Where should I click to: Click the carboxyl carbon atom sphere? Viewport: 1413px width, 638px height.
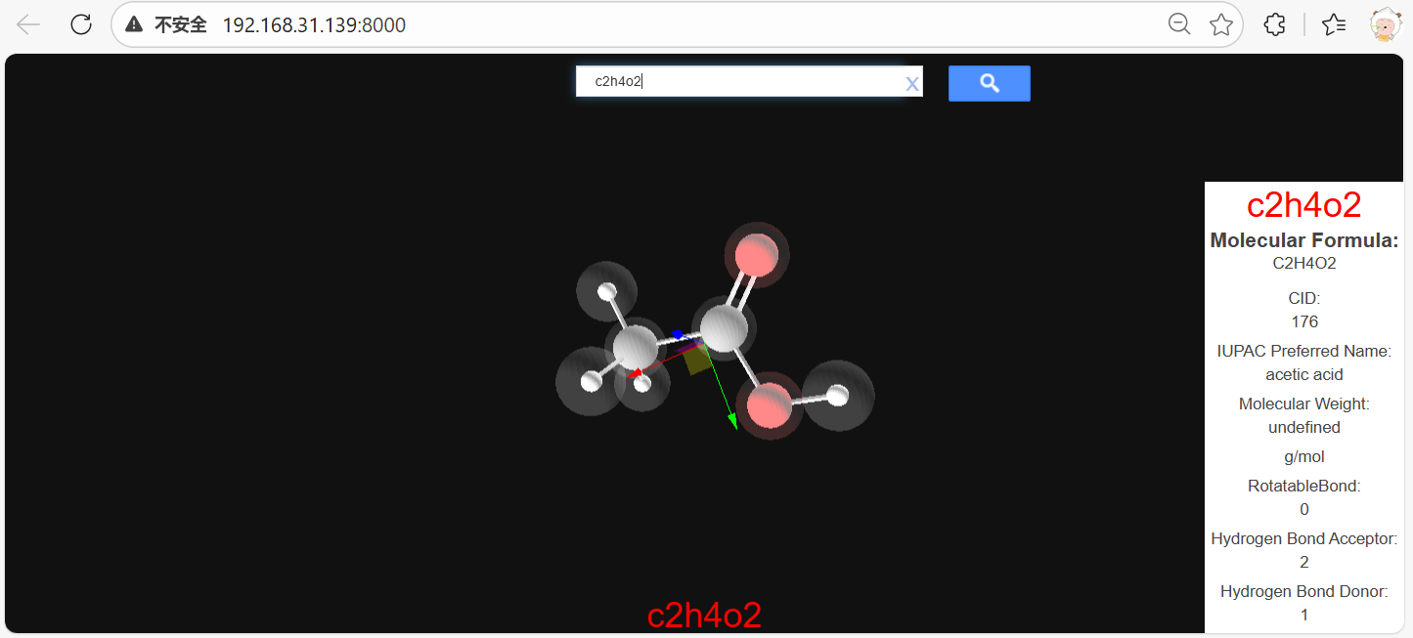(x=724, y=327)
